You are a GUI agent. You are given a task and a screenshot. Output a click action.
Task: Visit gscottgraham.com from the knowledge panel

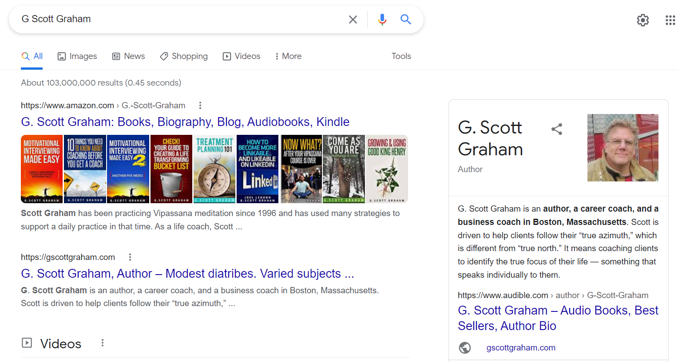click(x=521, y=348)
